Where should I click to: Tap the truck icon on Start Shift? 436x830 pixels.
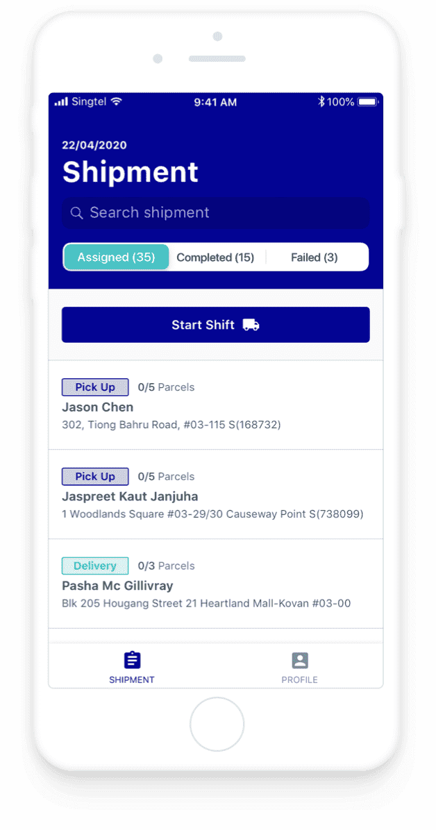[x=251, y=325]
